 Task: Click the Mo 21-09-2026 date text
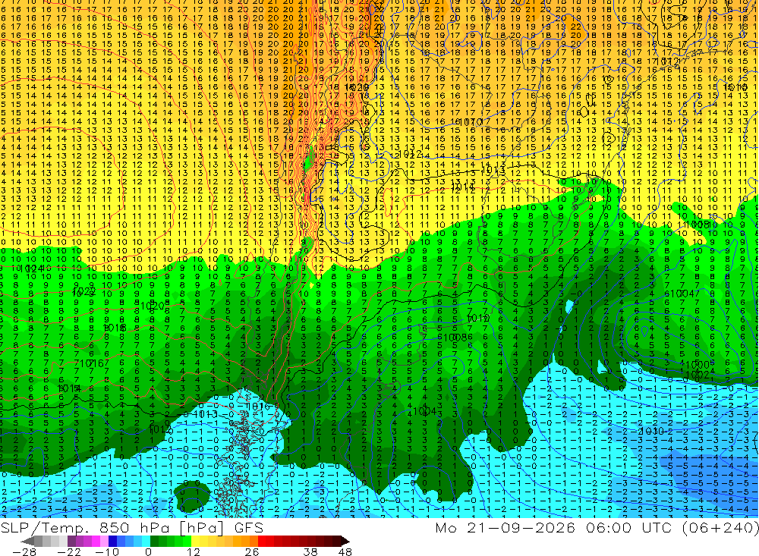[505, 527]
